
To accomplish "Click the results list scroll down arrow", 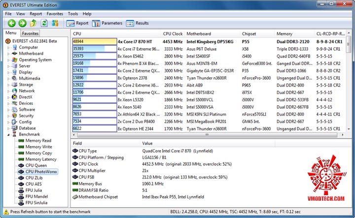I will point(349,129).
